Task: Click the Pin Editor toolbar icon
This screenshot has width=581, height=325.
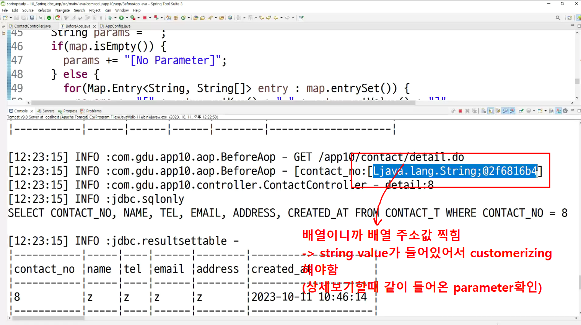Action: click(301, 18)
